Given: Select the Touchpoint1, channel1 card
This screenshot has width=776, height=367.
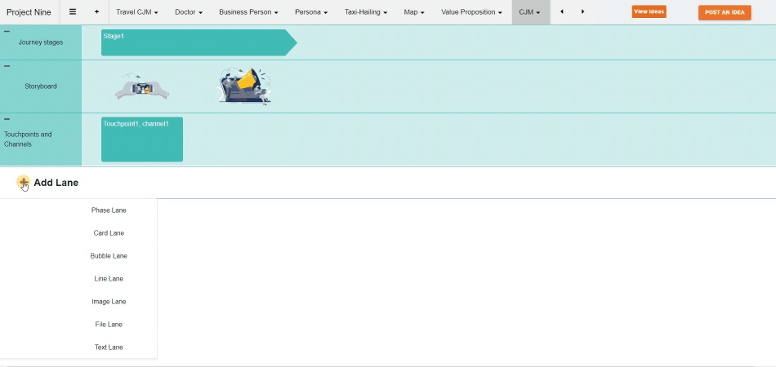Looking at the screenshot, I should click(x=142, y=139).
